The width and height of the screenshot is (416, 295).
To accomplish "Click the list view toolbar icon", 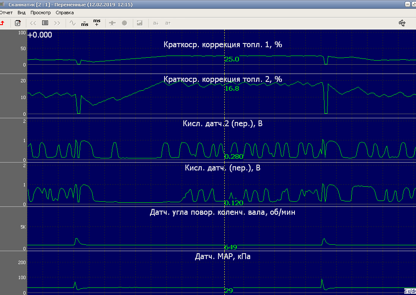I will point(45,23).
